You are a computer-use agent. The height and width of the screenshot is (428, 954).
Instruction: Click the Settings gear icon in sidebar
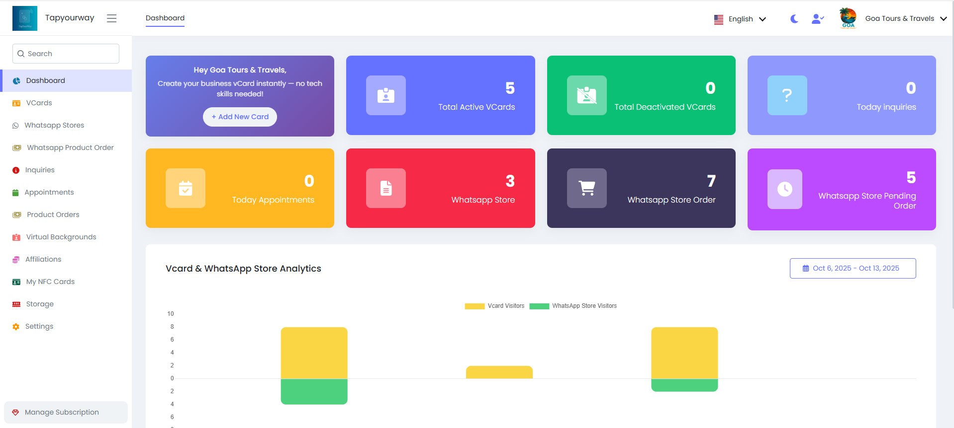click(16, 327)
